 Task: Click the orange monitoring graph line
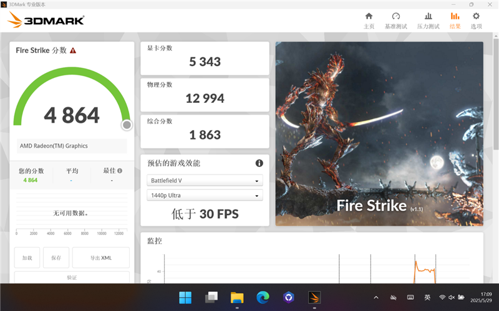[x=425, y=270]
